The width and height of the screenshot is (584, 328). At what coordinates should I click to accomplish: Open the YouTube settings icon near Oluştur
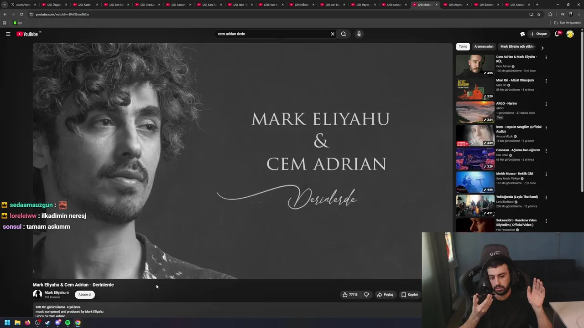[522, 34]
